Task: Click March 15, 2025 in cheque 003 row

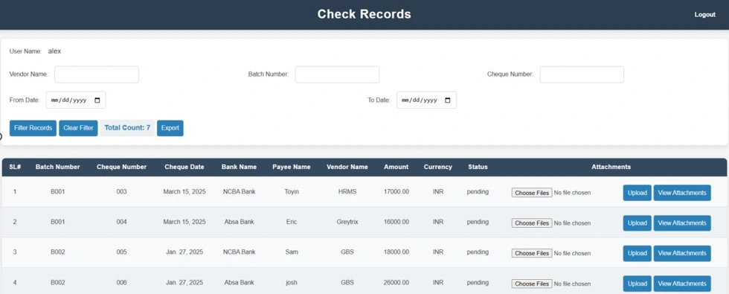Action: point(184,192)
